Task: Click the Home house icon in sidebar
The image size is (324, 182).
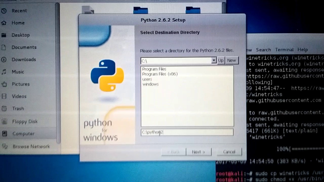Action: click(x=4, y=23)
